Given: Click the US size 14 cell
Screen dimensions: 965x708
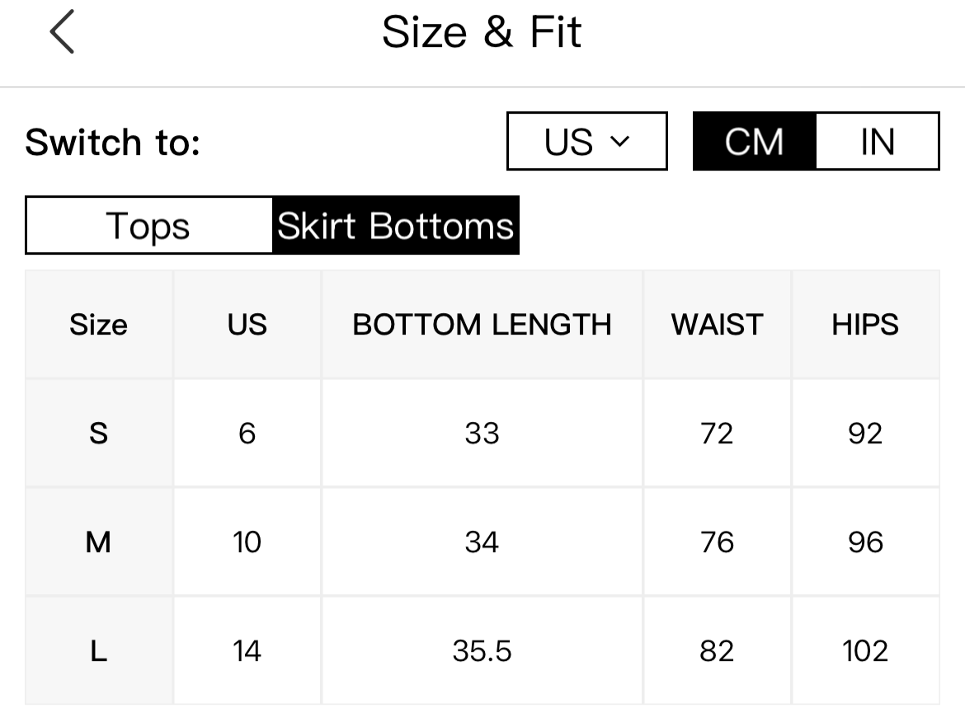Looking at the screenshot, I should tap(247, 651).
